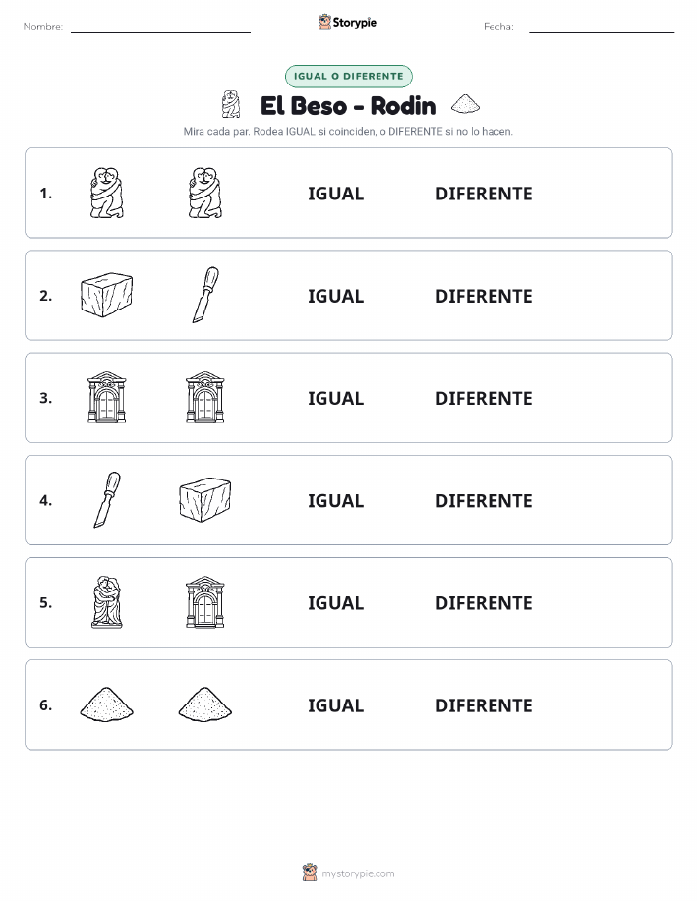This screenshot has width=697, height=901.
Task: Click the second sand pile in row 6
Action: pos(205,704)
